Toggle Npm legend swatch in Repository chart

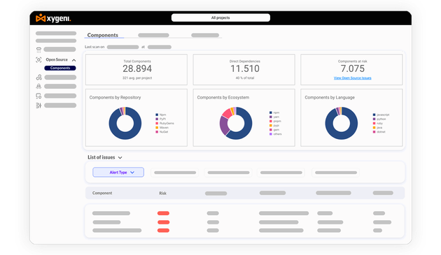coord(157,115)
